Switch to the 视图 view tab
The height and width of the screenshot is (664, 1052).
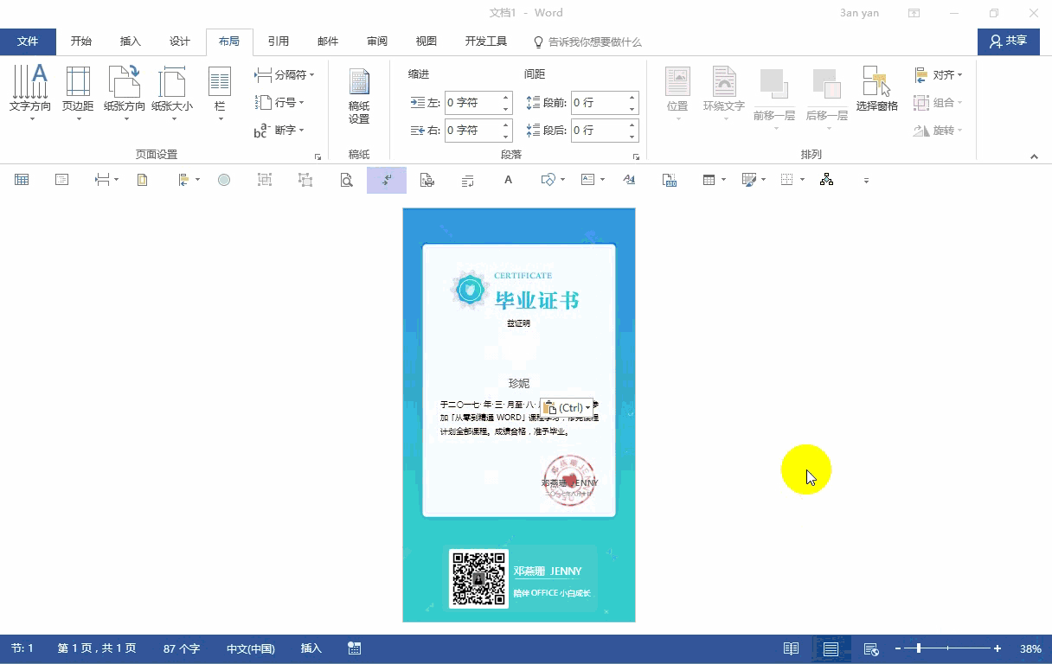(x=427, y=41)
